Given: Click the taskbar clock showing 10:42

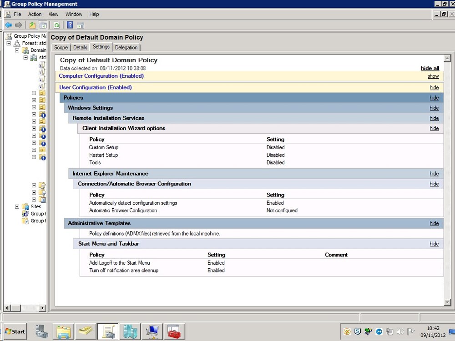Looking at the screenshot, I should tap(433, 328).
